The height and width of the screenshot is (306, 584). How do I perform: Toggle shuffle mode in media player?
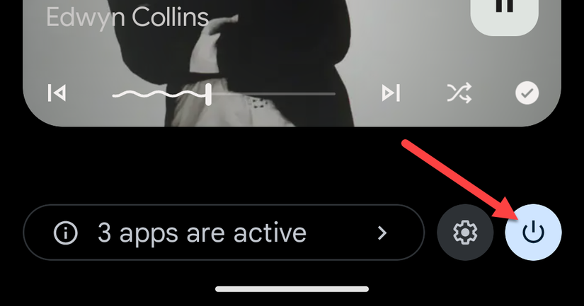[459, 93]
